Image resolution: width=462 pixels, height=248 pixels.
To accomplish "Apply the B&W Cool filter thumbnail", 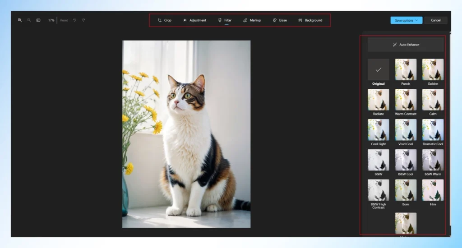I will [406, 160].
